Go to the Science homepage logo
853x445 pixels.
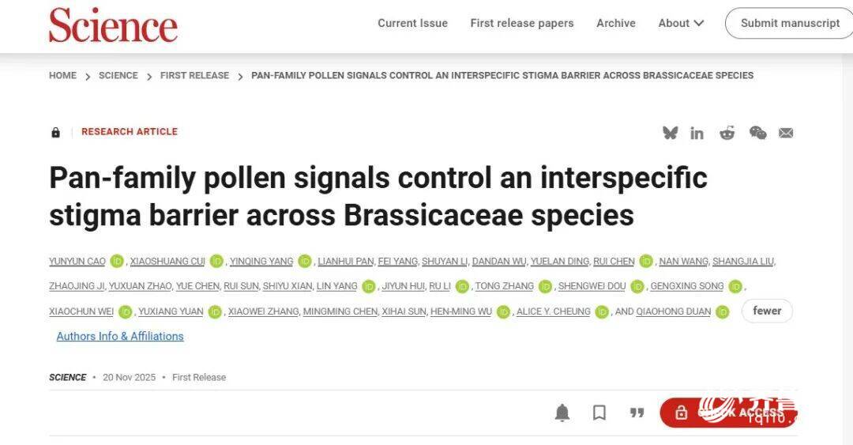pyautogui.click(x=113, y=25)
